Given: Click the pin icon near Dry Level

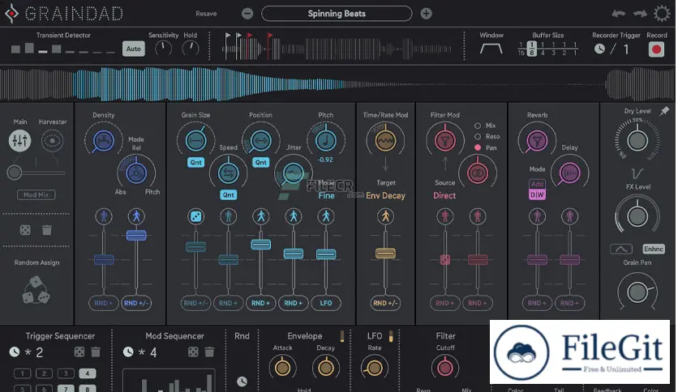Looking at the screenshot, I should [x=664, y=111].
